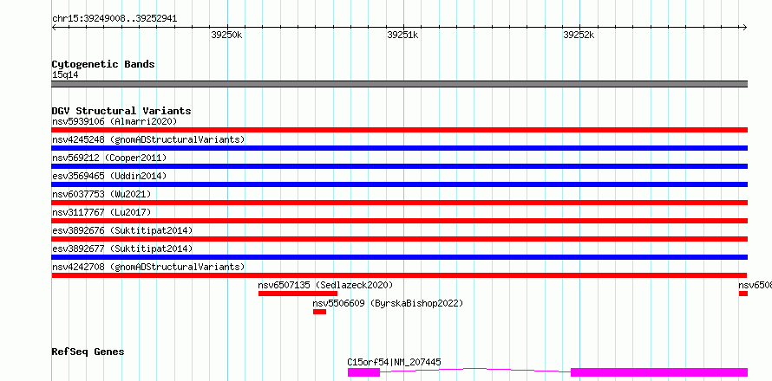Click the 15q14 band label
772x381 pixels.
65,75
